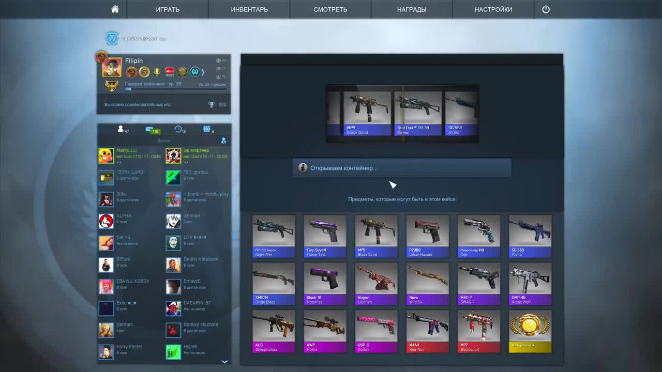Open the СМОТРЕТЬ menu
662x372 pixels.
330,9
